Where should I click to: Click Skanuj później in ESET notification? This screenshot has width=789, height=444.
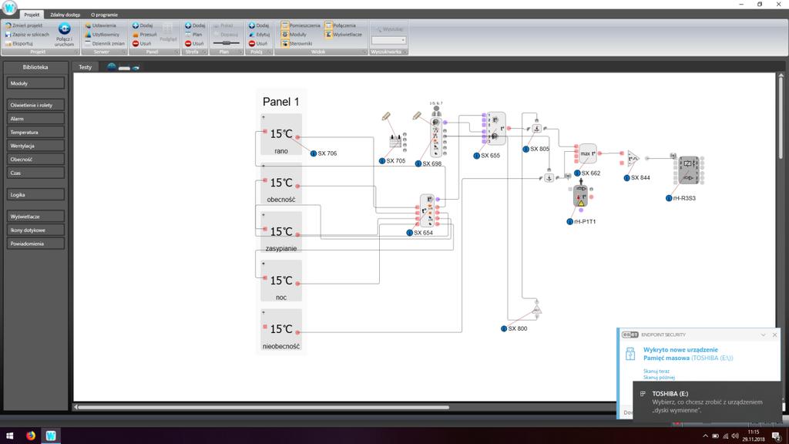click(659, 377)
